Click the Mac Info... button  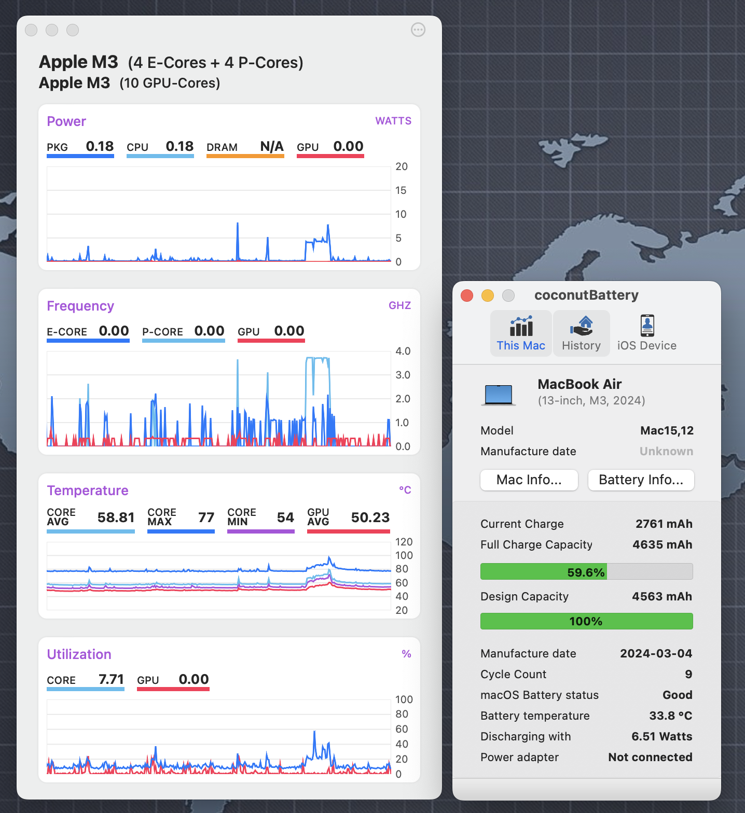(x=529, y=480)
